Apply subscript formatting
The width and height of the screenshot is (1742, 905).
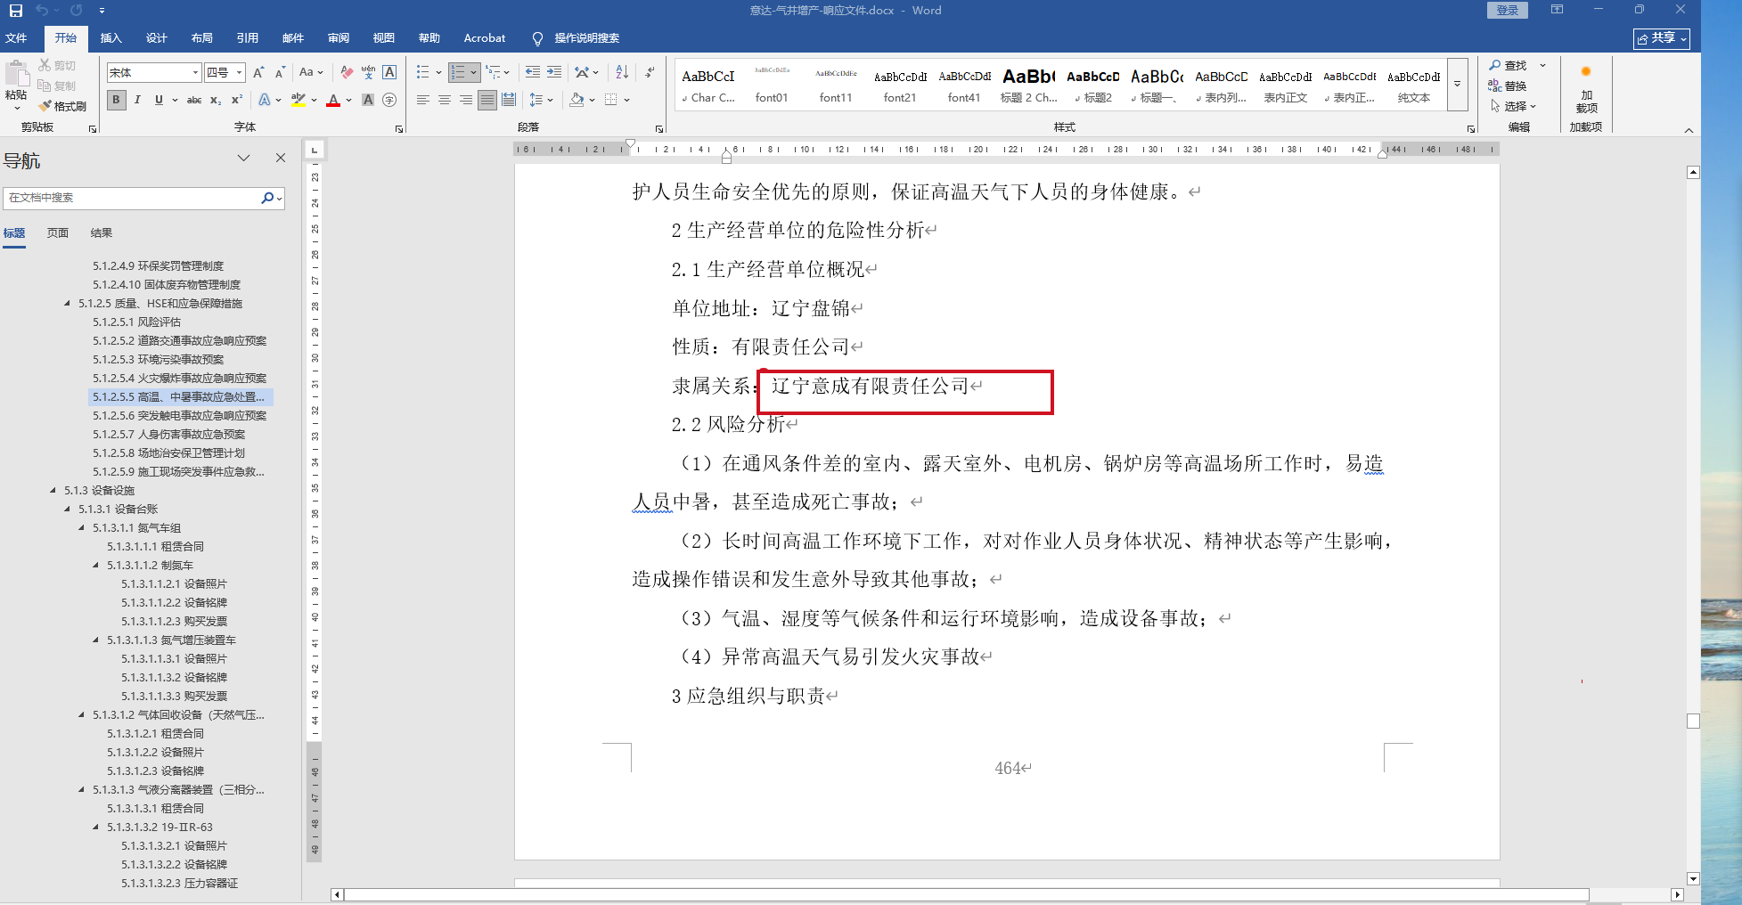(216, 100)
